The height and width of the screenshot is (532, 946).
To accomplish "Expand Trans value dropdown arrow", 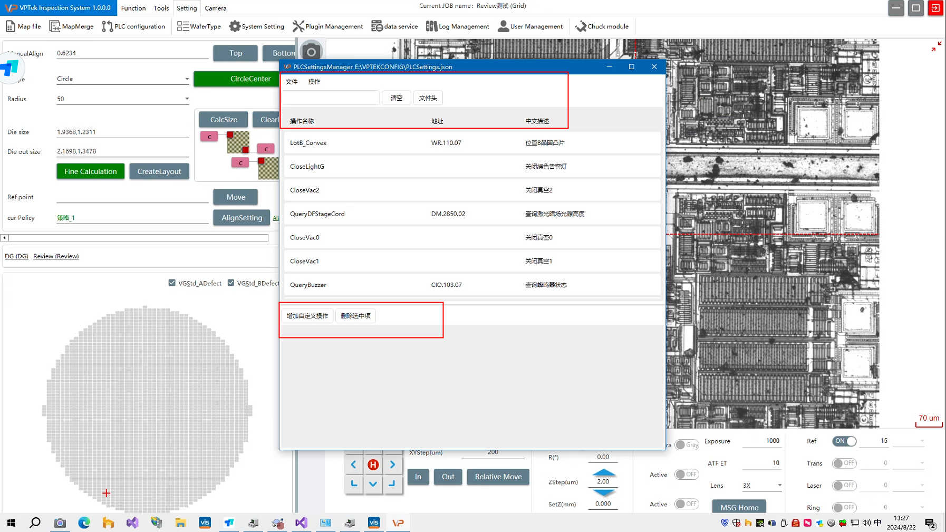I will click(922, 463).
